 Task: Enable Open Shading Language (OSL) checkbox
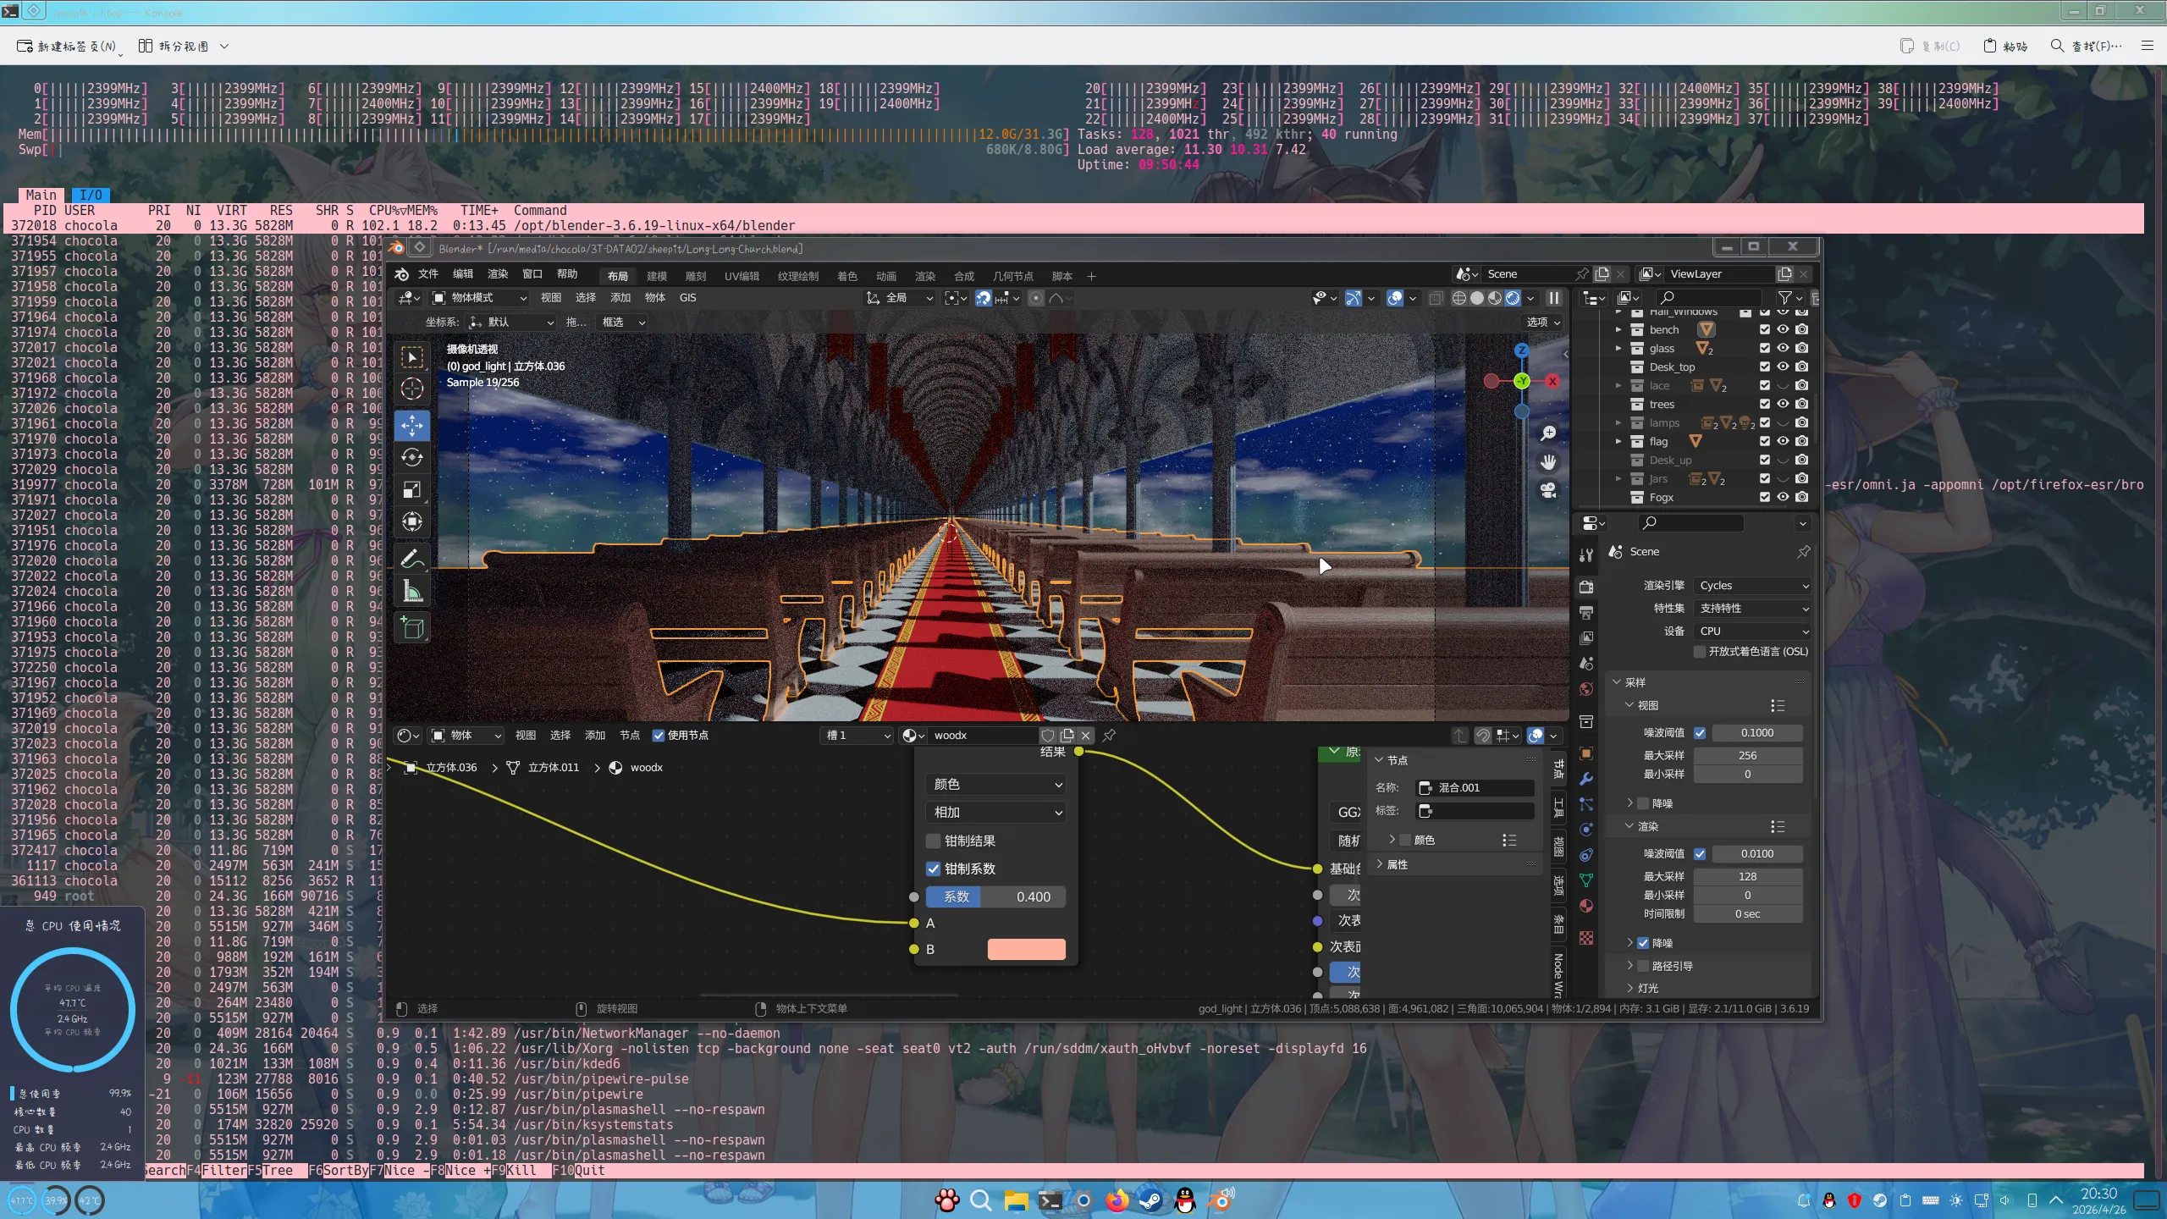(1700, 652)
